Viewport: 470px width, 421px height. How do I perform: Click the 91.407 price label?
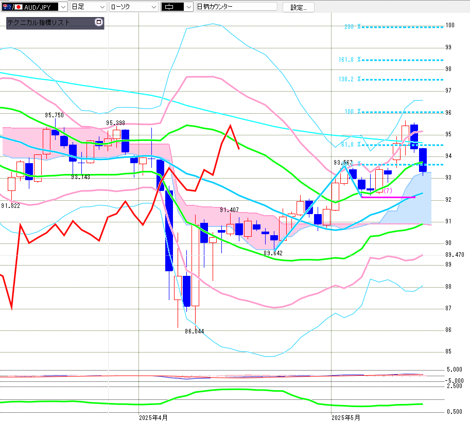(229, 210)
